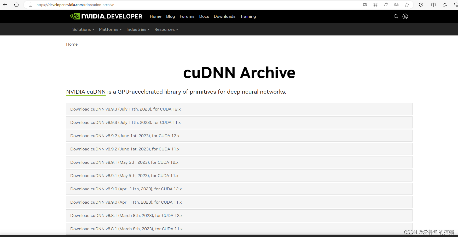Expand cuDNN v8.8.1 for CUDA 12.x

pos(239,215)
